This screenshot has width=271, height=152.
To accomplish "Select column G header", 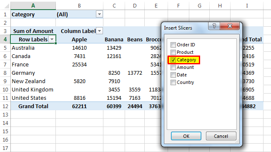I will (x=199, y=6).
